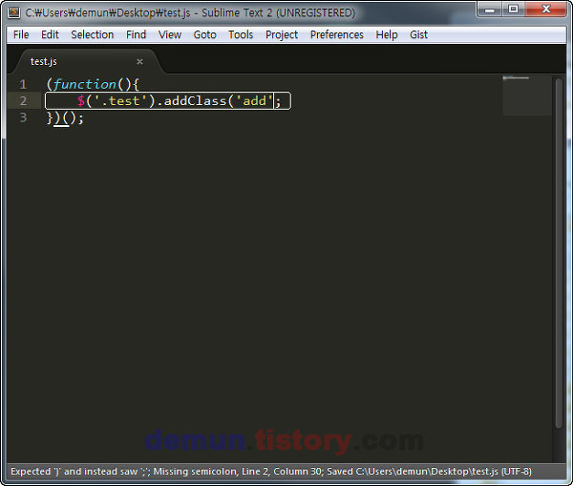Open the Preferences menu
The image size is (573, 486).
click(336, 34)
